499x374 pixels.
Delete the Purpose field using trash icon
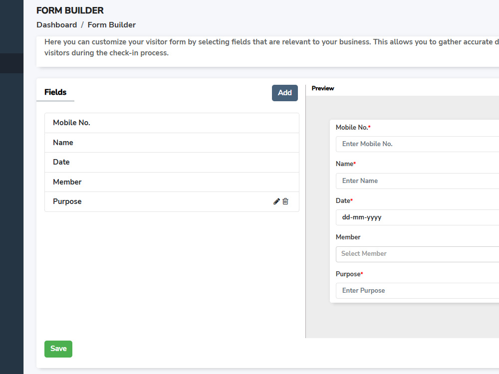coord(285,201)
